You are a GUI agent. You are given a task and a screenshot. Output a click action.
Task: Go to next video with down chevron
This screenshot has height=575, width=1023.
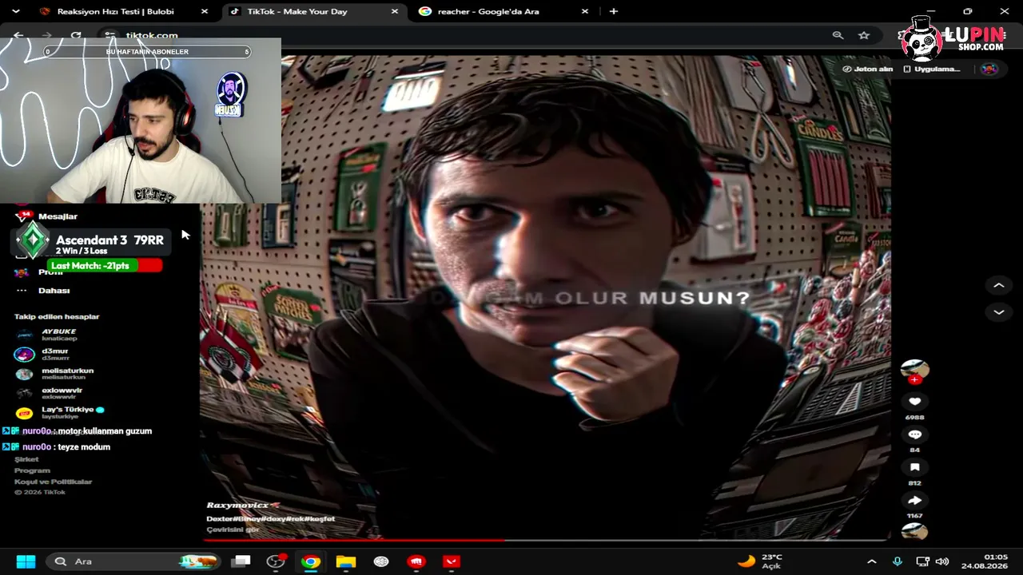[998, 312]
